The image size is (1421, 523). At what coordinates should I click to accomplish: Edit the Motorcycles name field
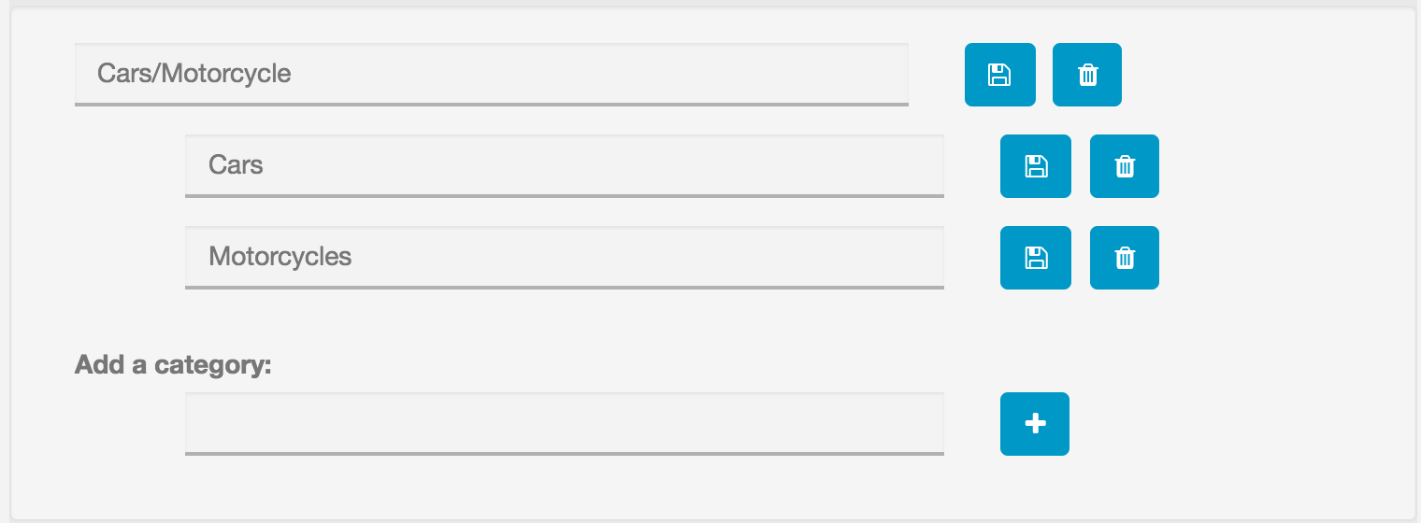(564, 257)
